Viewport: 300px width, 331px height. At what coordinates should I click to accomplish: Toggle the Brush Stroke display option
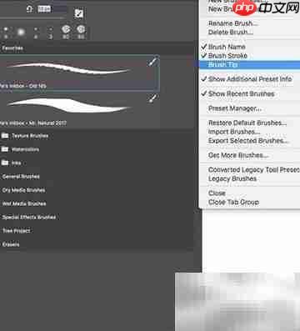coord(227,56)
